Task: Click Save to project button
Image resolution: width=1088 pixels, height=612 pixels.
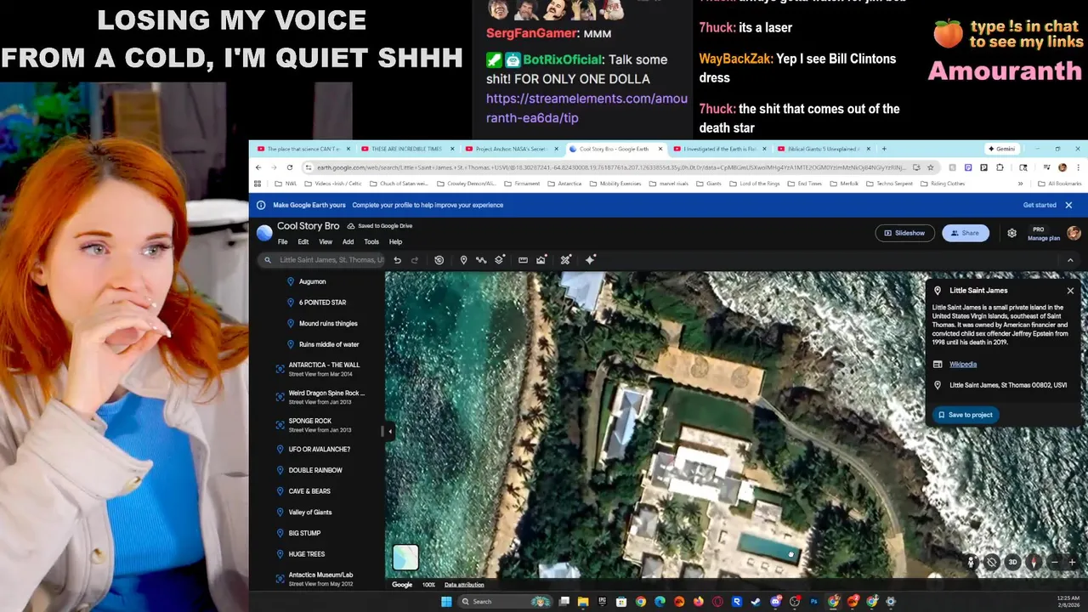Action: click(965, 415)
